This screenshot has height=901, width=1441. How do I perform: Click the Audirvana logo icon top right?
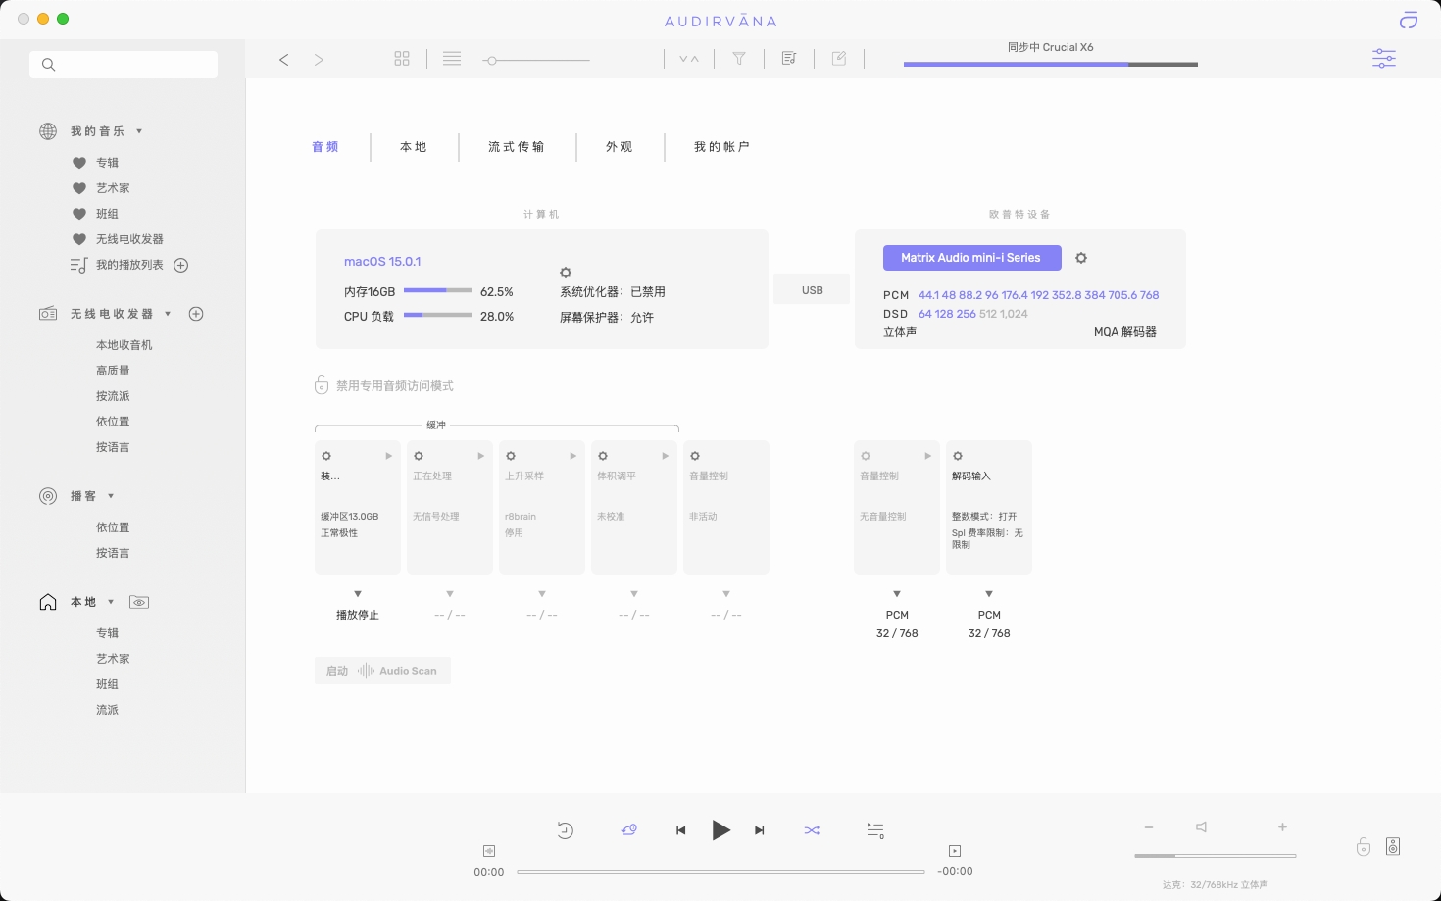[1409, 20]
